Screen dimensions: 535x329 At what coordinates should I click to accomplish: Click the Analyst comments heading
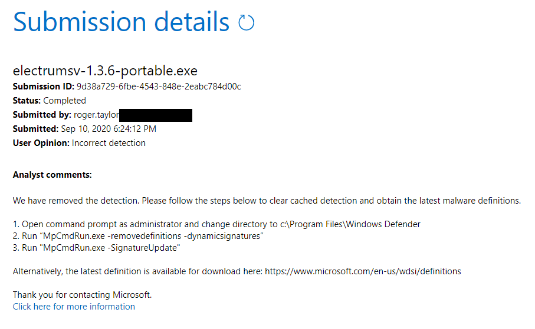pos(52,175)
